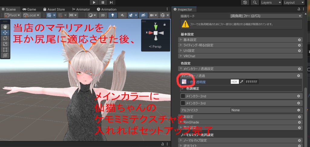Enable メインカラー2nd checkbox
Image resolution: width=310 pixels, height=147 pixels.
pyautogui.click(x=183, y=96)
